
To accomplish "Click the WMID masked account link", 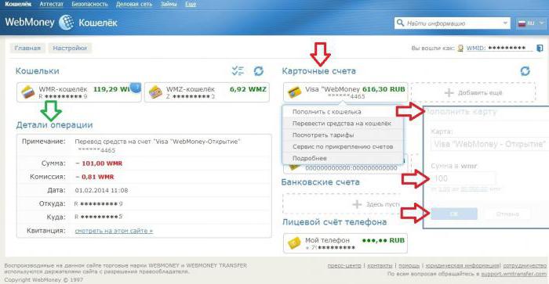I will pos(499,48).
